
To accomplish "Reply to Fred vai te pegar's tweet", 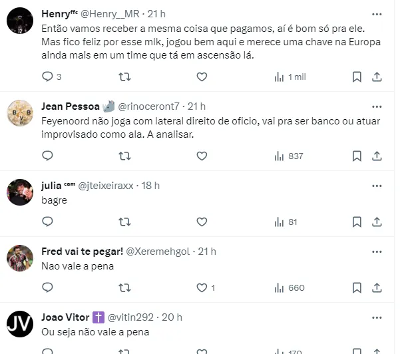I will click(x=47, y=287).
